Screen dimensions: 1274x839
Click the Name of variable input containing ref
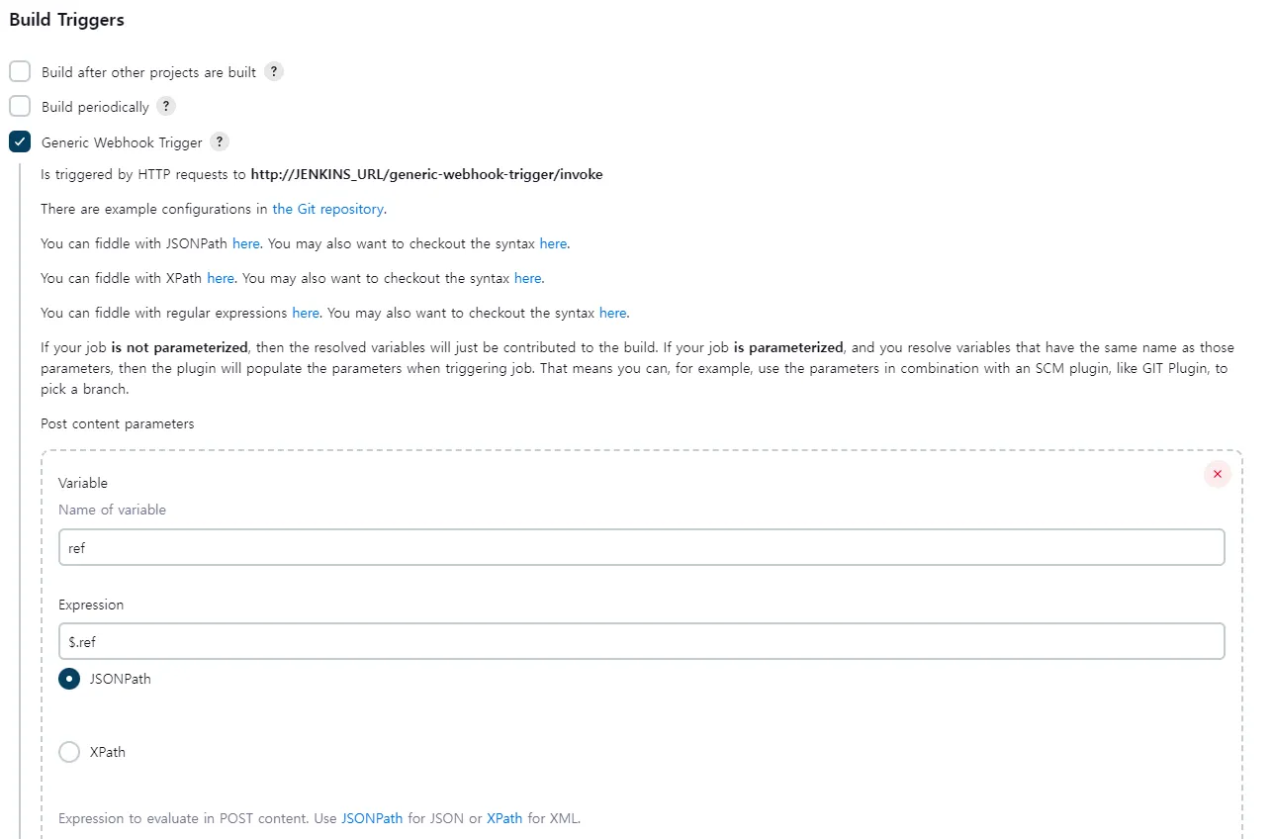[642, 547]
